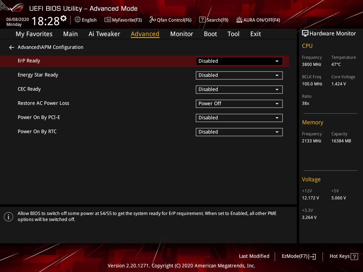Click the AURA light icon
This screenshot has width=363, height=272.
pyautogui.click(x=239, y=20)
